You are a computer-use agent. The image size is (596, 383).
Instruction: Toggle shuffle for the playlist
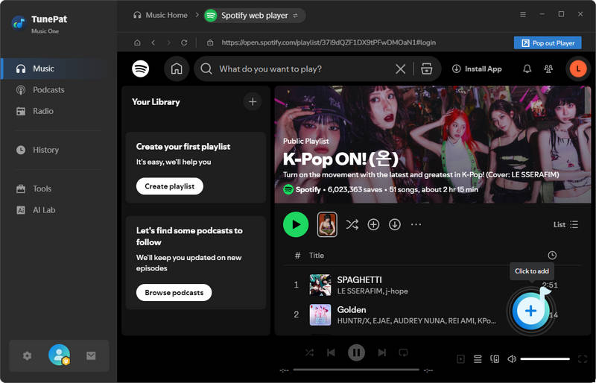point(352,225)
